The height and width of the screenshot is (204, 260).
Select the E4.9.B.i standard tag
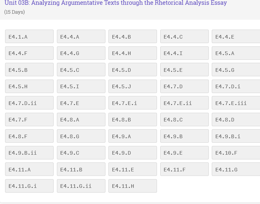(x=236, y=136)
